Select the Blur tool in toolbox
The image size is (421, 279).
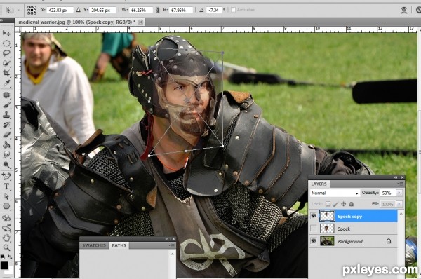[x=6, y=155]
